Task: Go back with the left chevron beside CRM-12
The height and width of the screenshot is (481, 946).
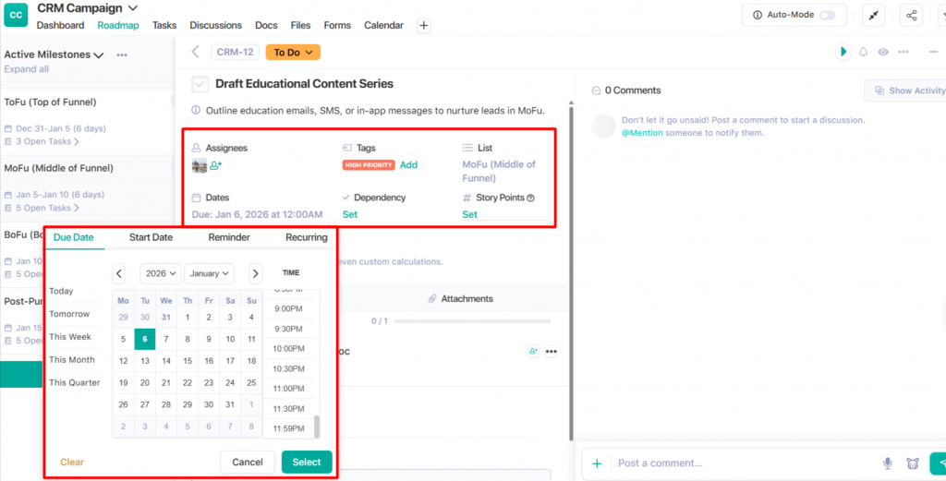Action: pyautogui.click(x=195, y=52)
